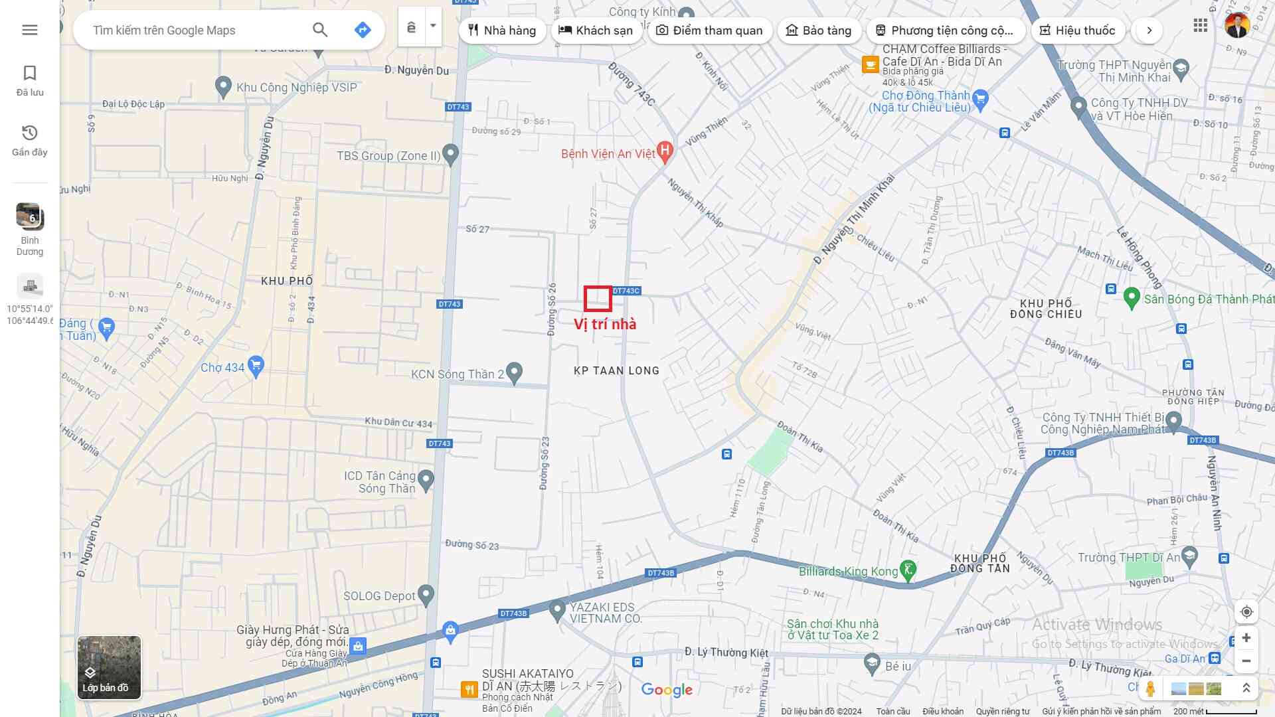Open the Điều khoản link
The height and width of the screenshot is (717, 1275).
(942, 711)
